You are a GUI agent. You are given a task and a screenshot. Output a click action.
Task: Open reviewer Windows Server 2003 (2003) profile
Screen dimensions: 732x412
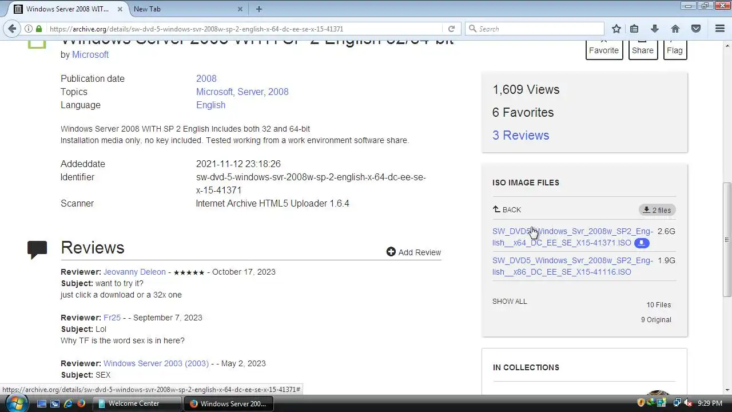[x=156, y=363]
